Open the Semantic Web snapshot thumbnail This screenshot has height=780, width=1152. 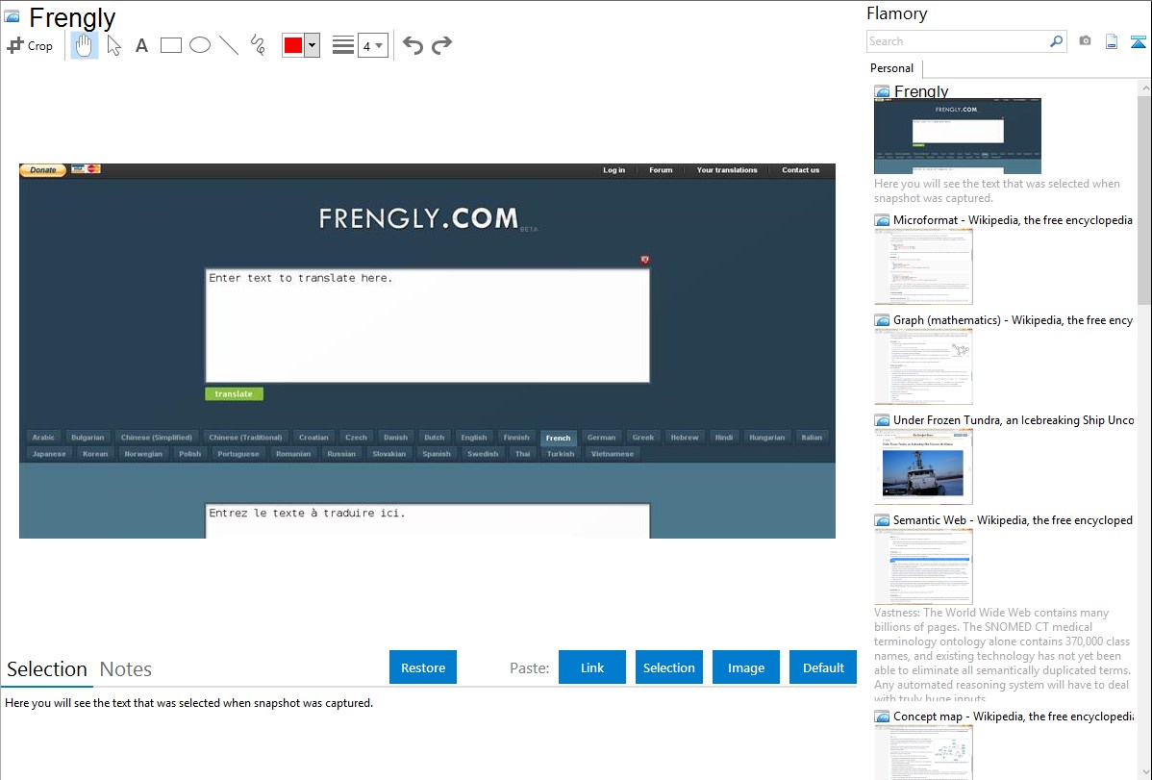pyautogui.click(x=923, y=566)
